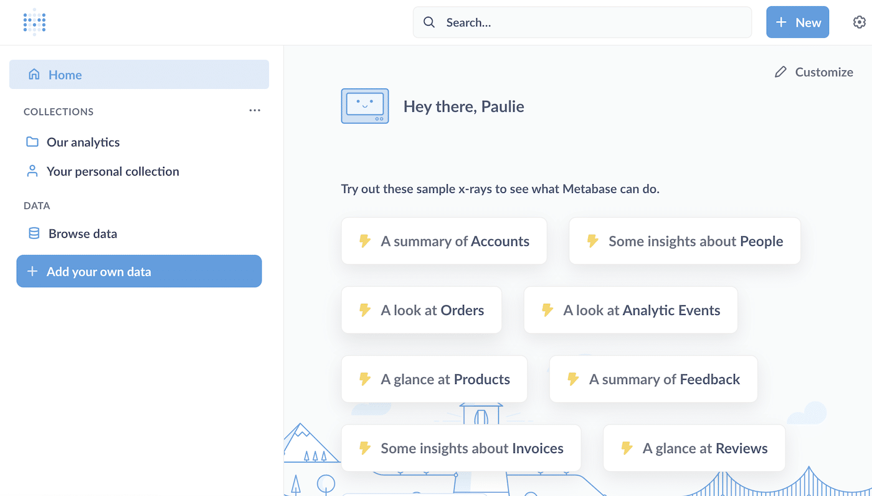View A look at Analytic Events
872x496 pixels.
point(630,310)
